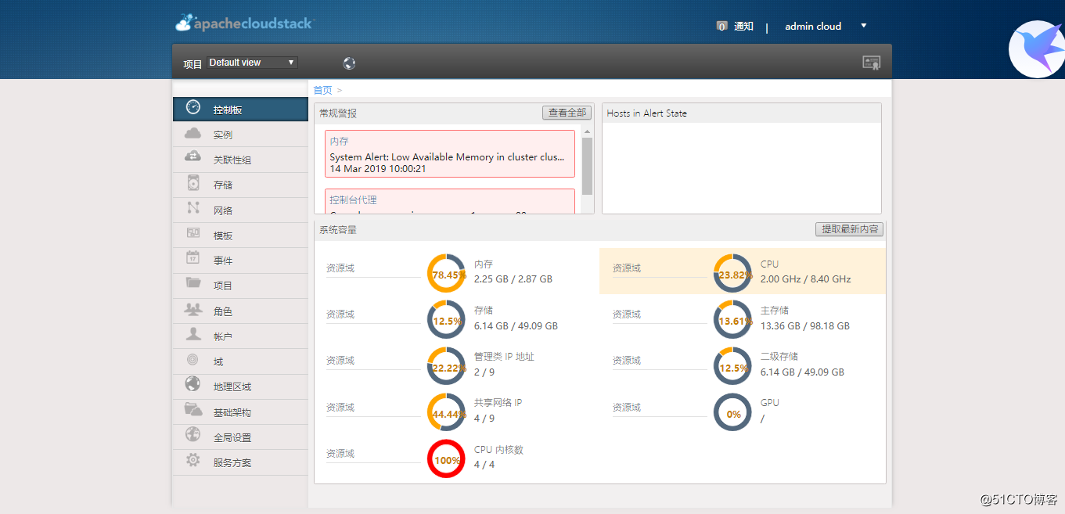Click the GPU 0% usage ring
The height and width of the screenshot is (514, 1065).
pyautogui.click(x=733, y=412)
